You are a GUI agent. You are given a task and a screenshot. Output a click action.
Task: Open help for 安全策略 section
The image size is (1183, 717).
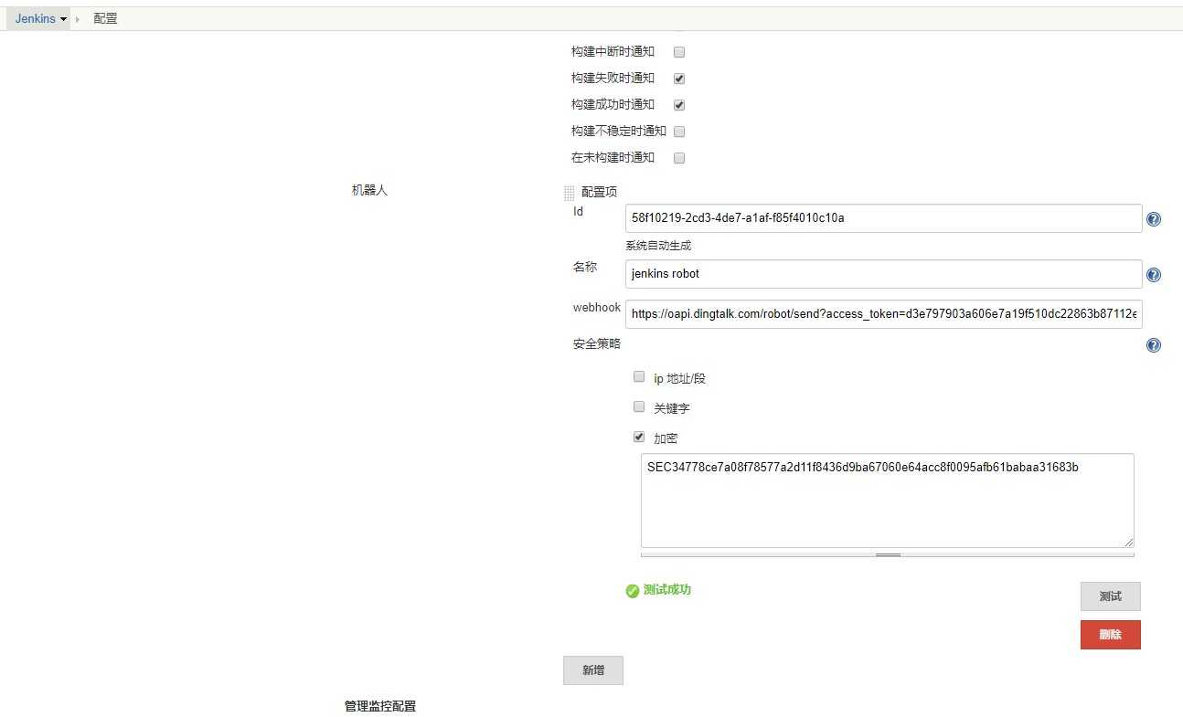(x=1154, y=345)
